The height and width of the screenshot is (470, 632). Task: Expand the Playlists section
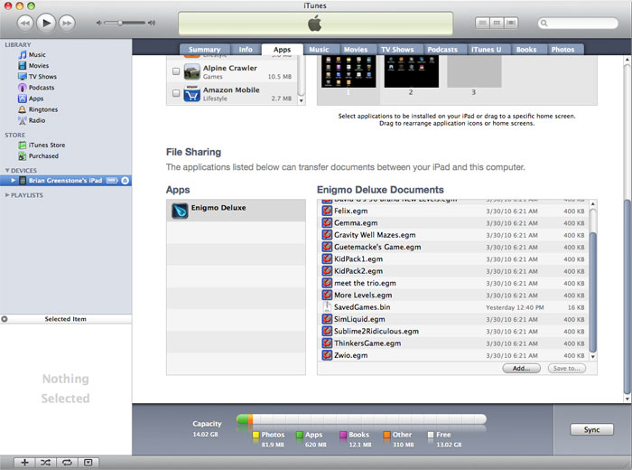point(7,195)
